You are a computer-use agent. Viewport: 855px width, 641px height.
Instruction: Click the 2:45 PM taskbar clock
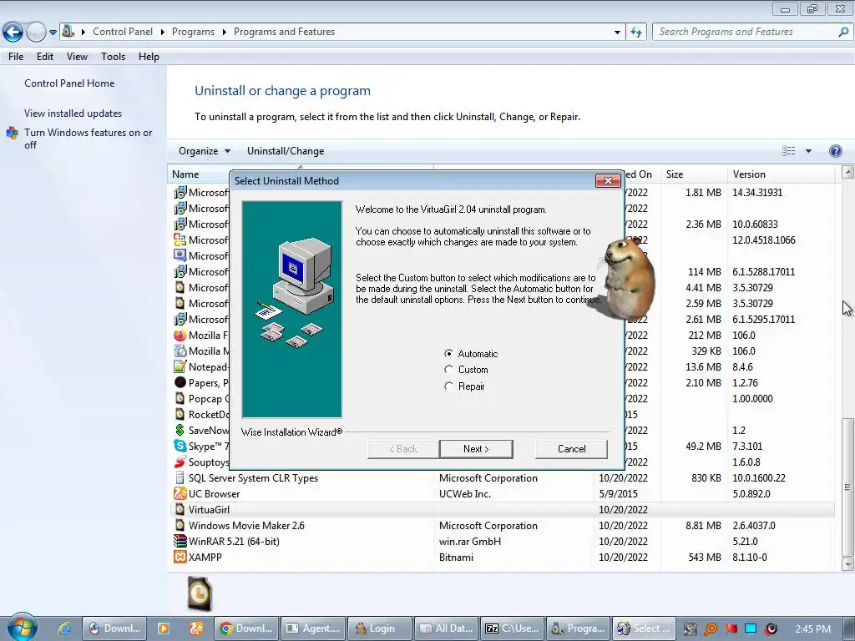tap(813, 629)
